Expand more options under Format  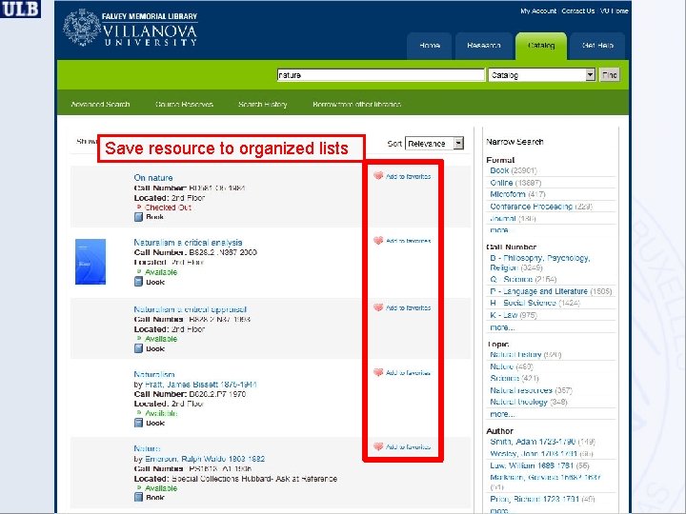(x=499, y=230)
